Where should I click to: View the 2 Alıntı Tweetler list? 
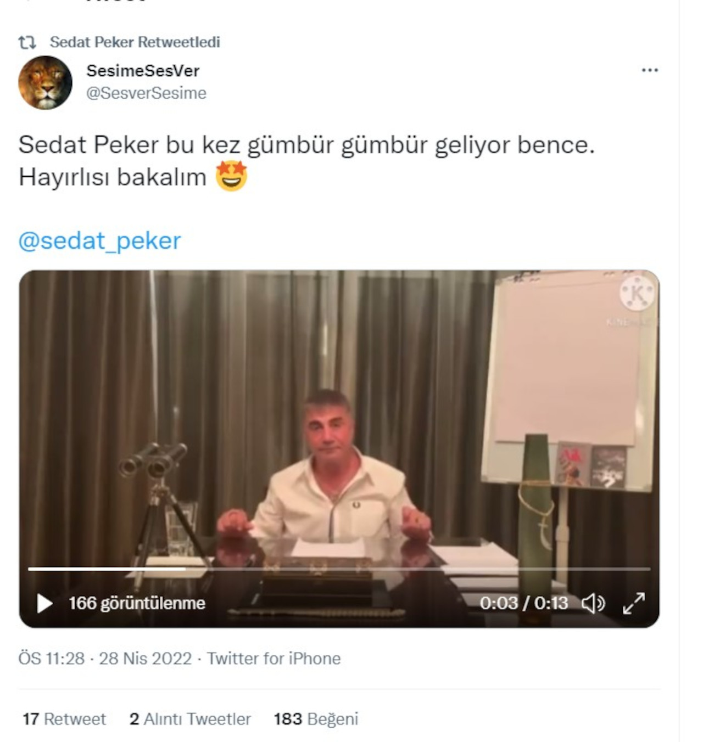point(190,719)
